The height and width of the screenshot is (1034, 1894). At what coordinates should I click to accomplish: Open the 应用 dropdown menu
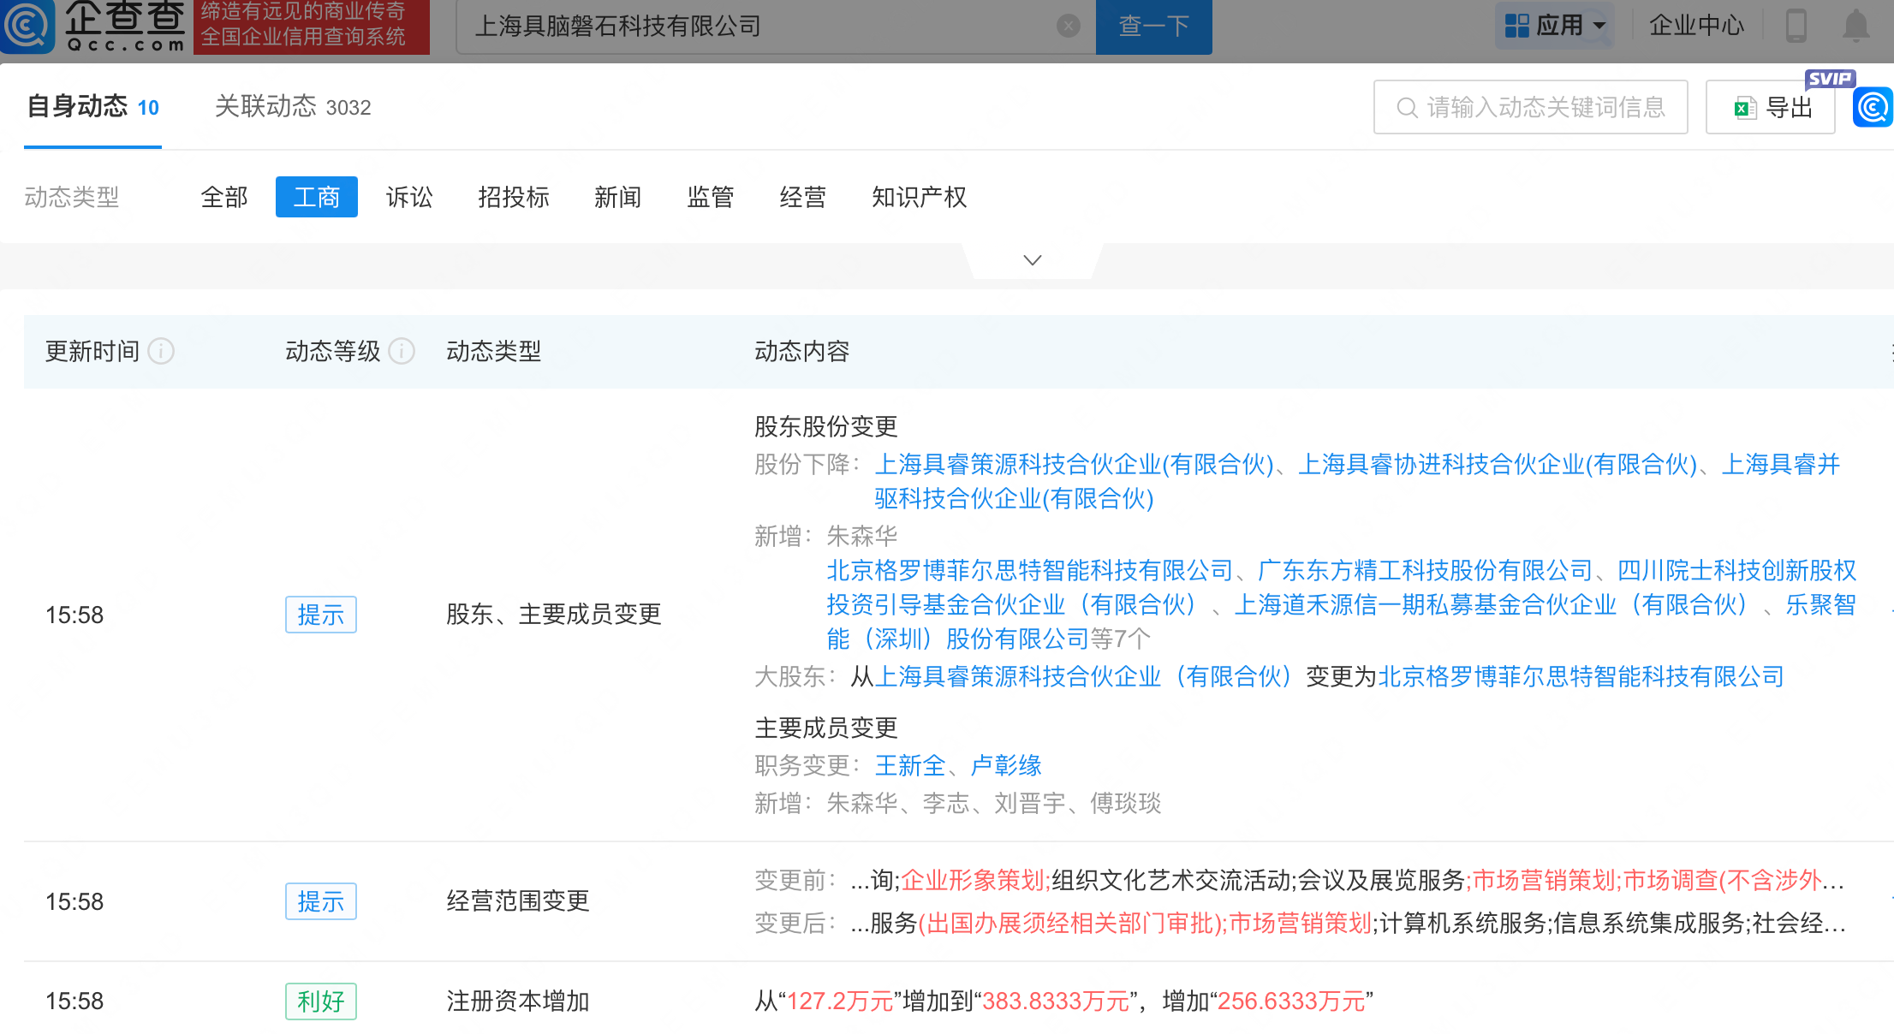pos(1554,26)
